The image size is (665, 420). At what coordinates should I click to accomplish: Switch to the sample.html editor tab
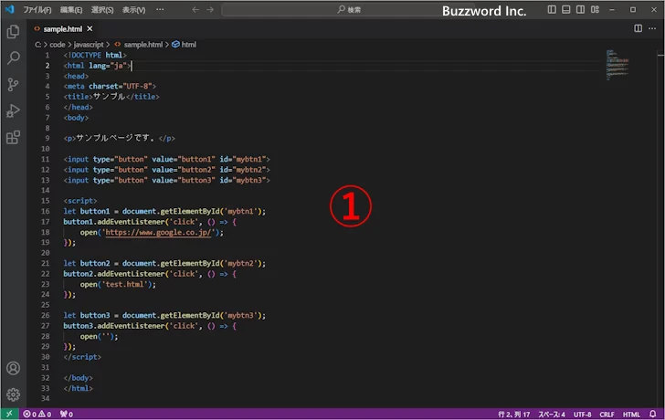click(x=63, y=28)
